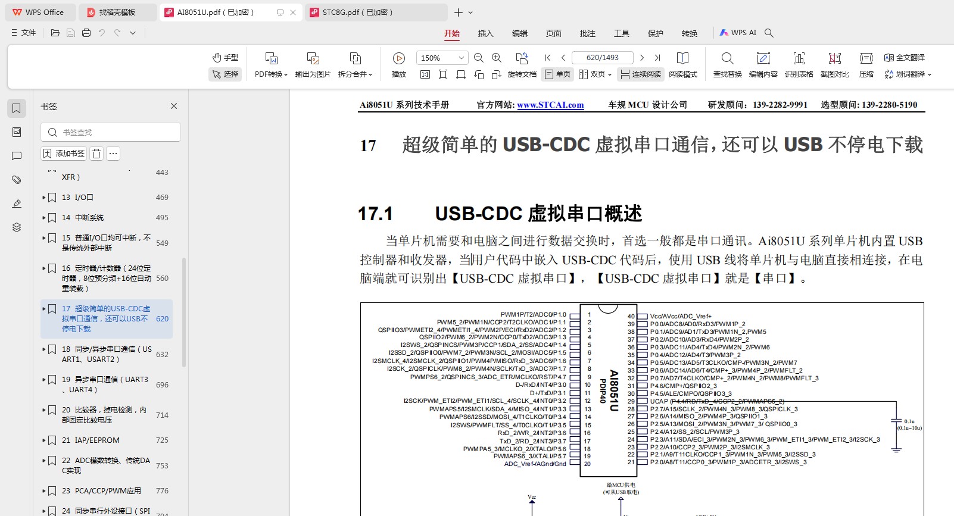Open the attachments paperclip sidebar icon
Screen dimensions: 954x516
click(17, 179)
